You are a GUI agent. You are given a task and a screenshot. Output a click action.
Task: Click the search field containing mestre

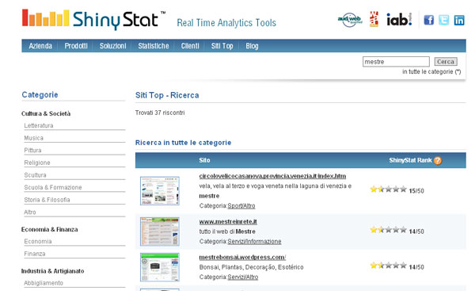tap(396, 62)
